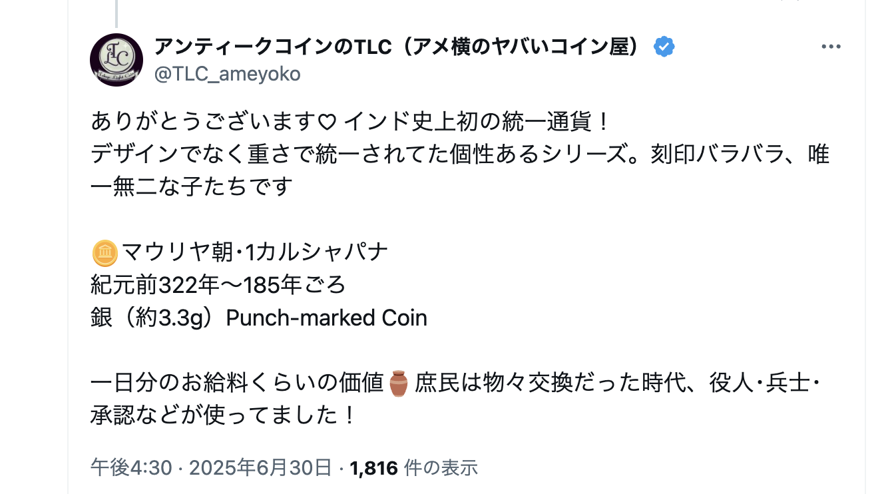Click the 1,816 view count
Image resolution: width=896 pixels, height=494 pixels.
(373, 468)
